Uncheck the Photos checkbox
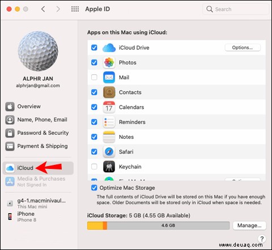Viewport: 272px width, 250px height. pos(94,62)
